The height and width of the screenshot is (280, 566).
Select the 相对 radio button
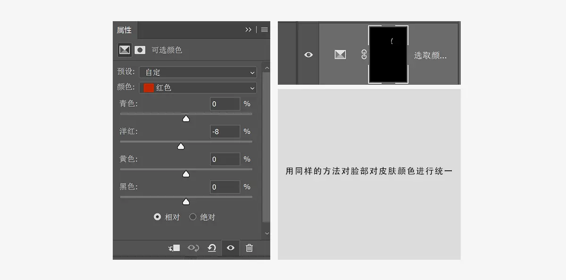[x=158, y=217]
